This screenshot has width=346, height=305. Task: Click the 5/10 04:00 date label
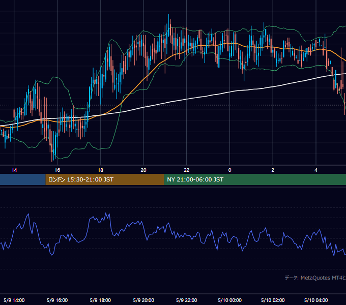pos(316,300)
